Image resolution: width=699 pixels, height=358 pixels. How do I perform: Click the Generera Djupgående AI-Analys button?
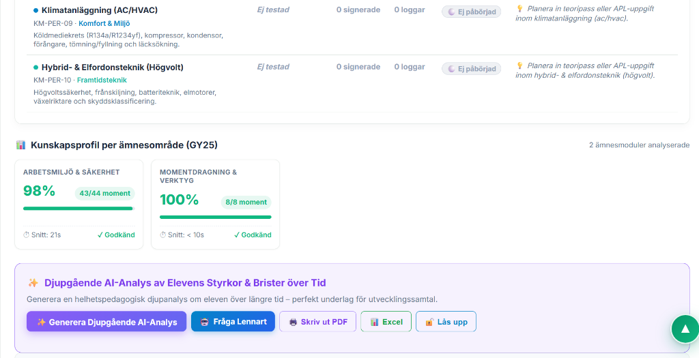click(x=106, y=321)
